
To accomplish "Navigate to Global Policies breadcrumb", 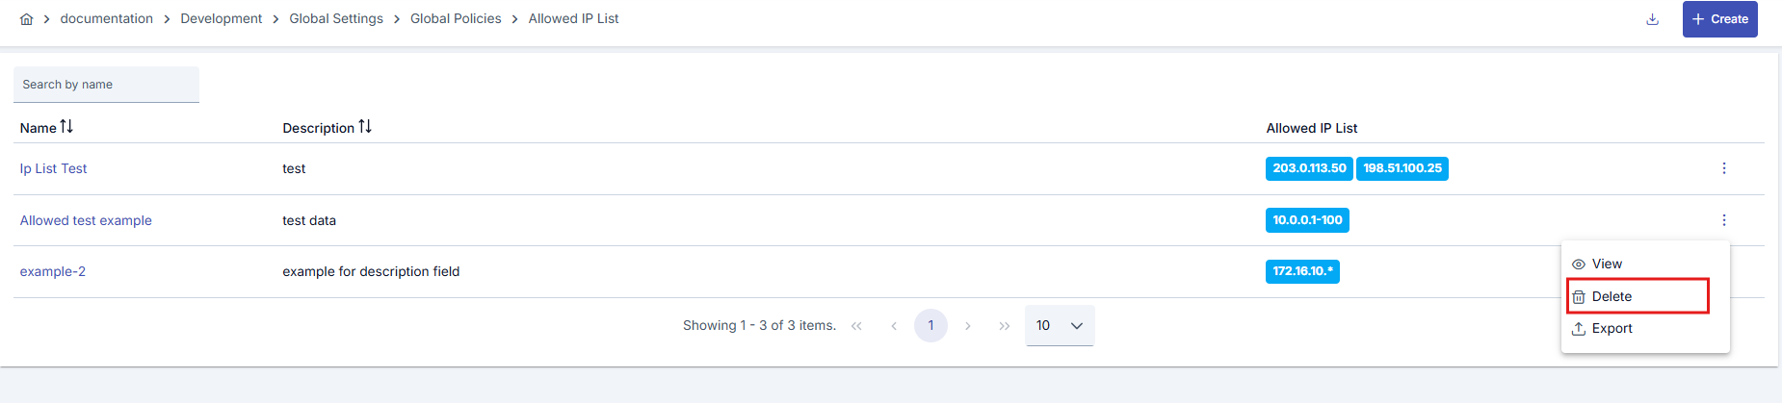I will 456,18.
